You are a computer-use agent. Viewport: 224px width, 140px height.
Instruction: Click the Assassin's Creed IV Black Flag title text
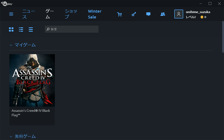click(31, 113)
